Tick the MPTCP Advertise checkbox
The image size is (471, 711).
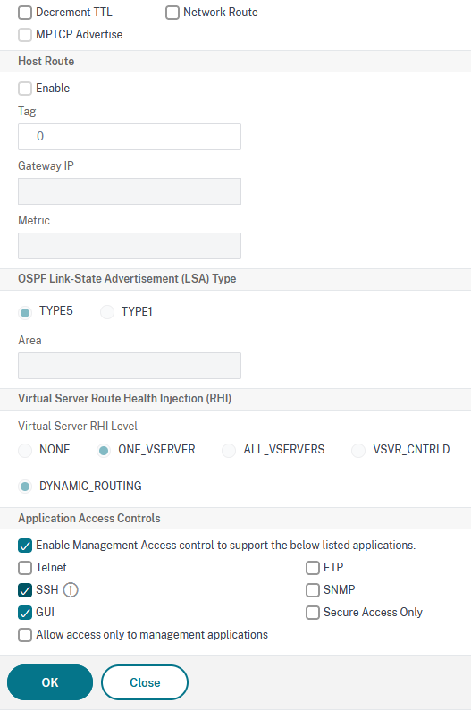[x=25, y=35]
